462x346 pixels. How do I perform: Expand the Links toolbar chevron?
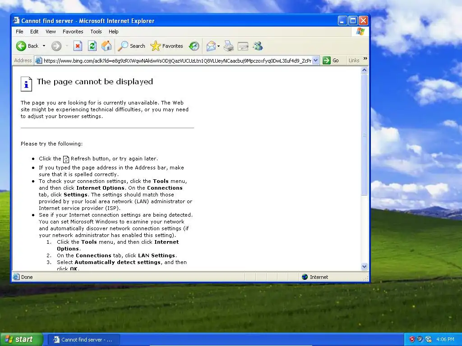coord(365,59)
